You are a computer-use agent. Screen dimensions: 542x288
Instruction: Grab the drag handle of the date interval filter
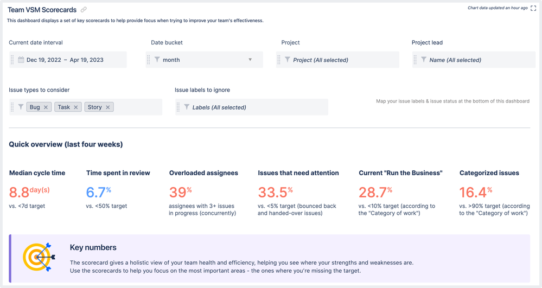[12, 60]
